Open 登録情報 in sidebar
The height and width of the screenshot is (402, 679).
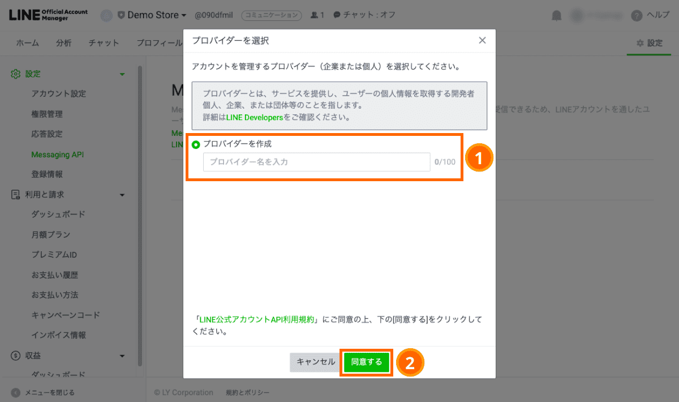tap(47, 174)
